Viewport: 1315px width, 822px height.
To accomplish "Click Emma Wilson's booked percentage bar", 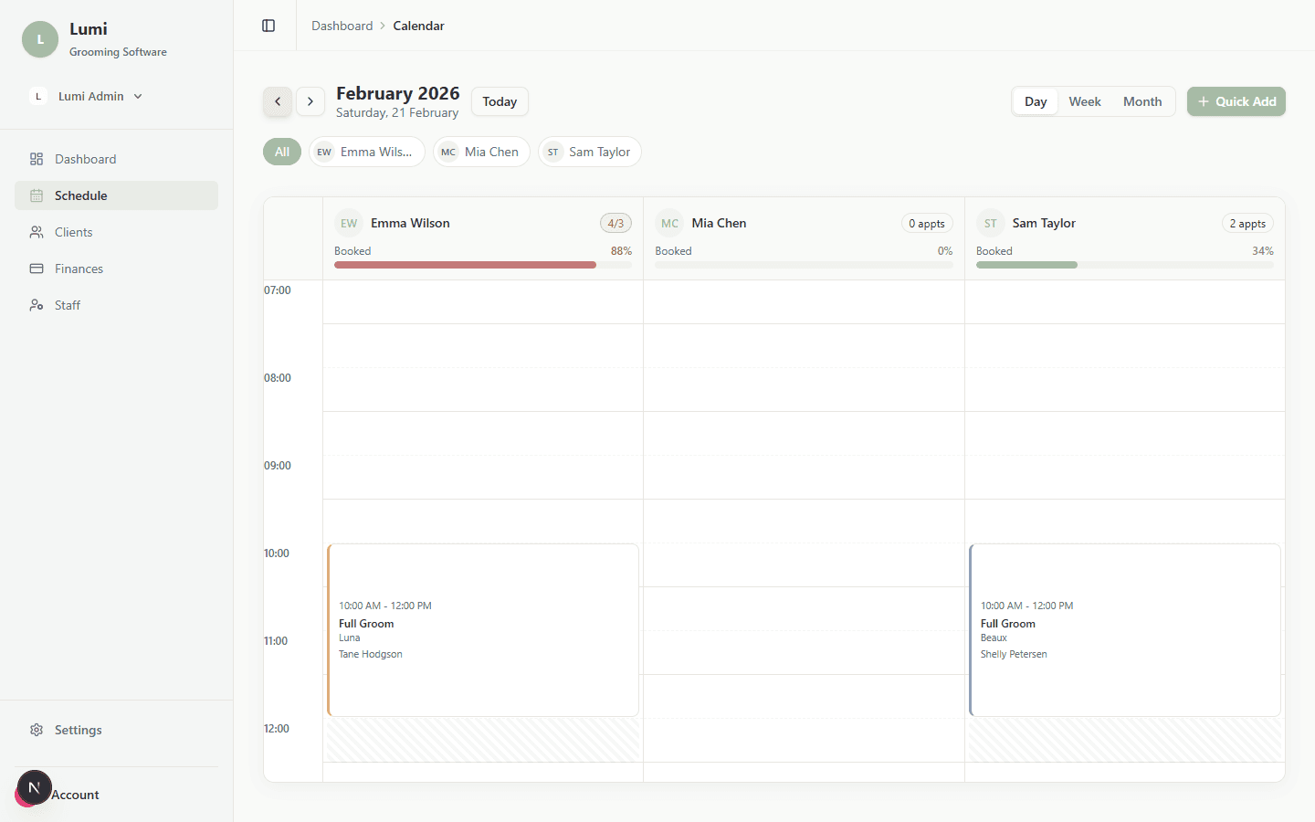I will (484, 264).
